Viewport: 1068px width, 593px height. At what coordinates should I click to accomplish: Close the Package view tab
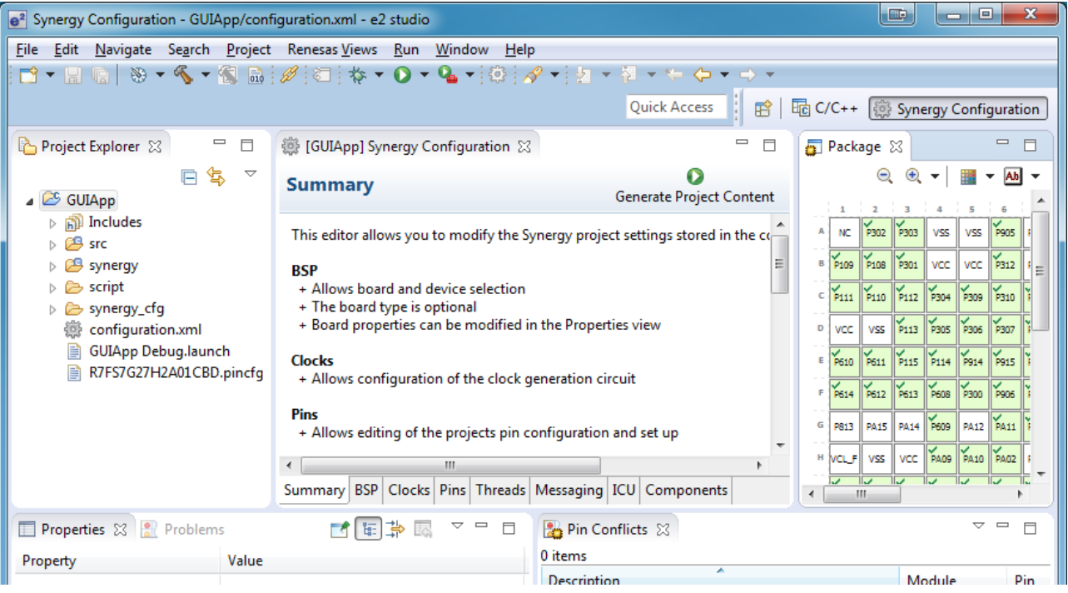point(896,147)
